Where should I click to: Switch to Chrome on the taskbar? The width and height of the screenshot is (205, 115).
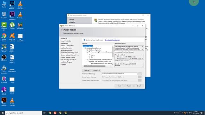click(50, 113)
